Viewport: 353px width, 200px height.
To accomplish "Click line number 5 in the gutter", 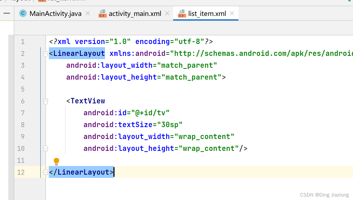I will point(22,89).
